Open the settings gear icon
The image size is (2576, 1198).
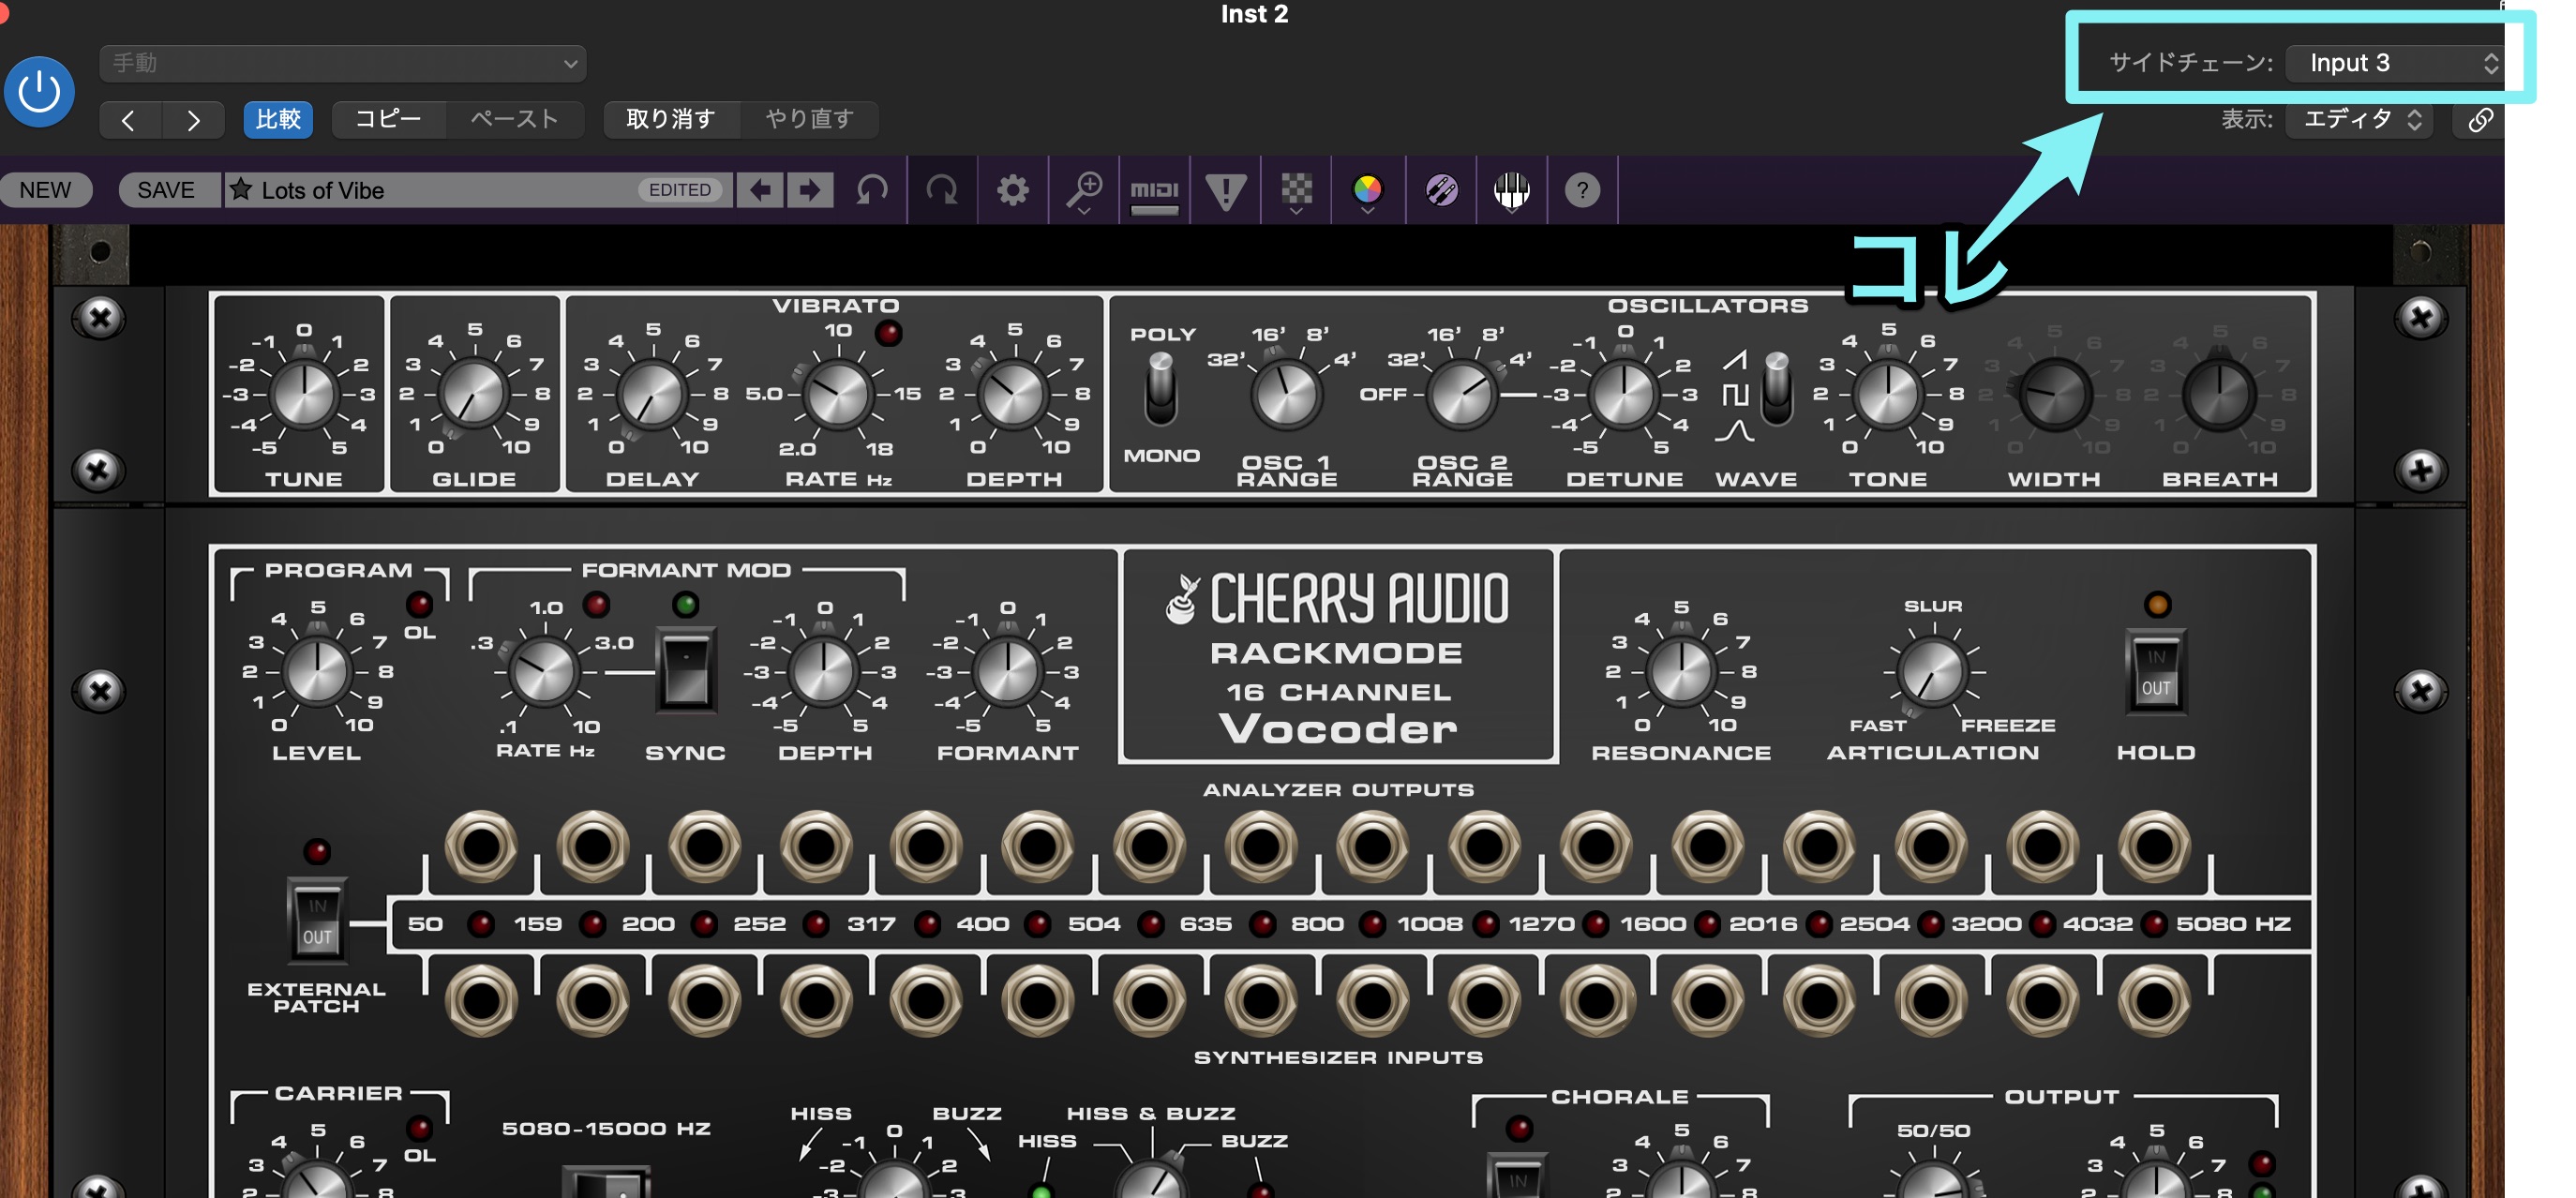pos(1012,189)
